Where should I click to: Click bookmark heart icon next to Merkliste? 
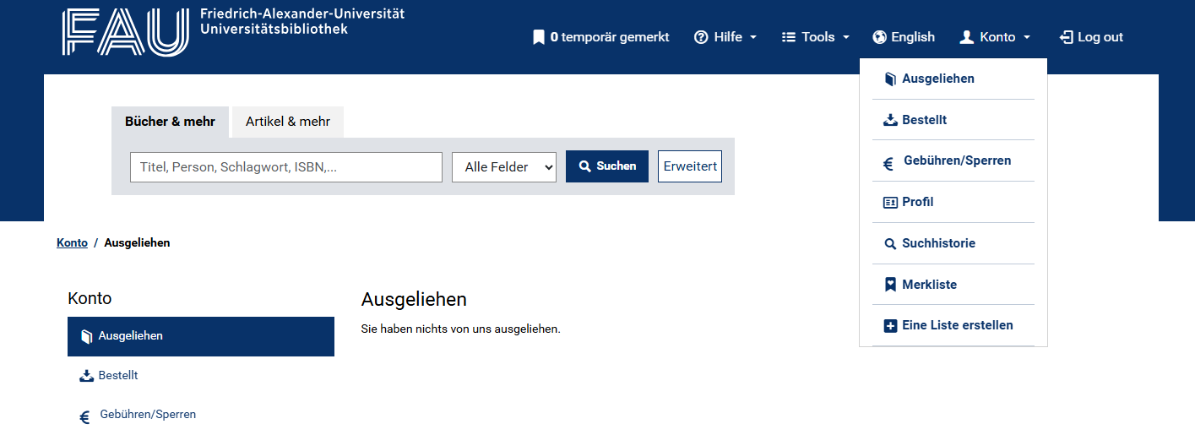coord(890,285)
